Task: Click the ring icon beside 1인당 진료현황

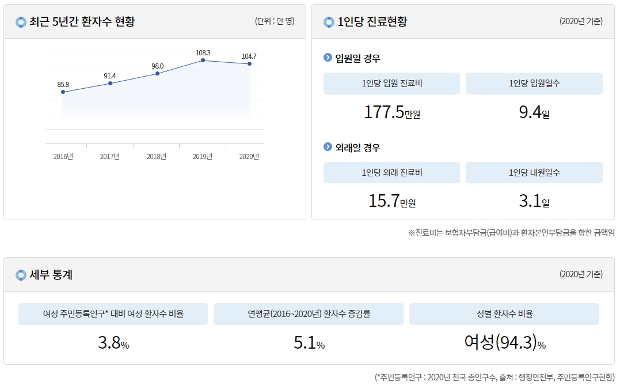Action: click(329, 22)
